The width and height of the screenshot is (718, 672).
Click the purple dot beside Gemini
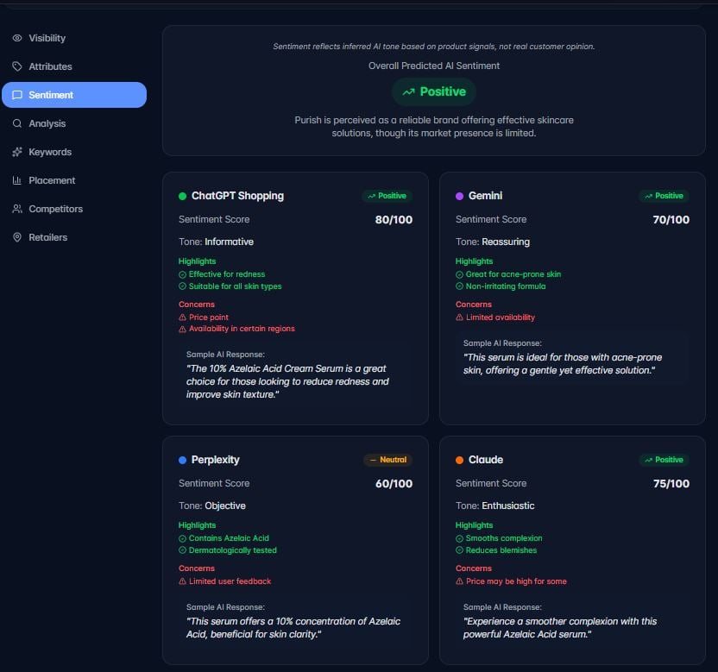click(459, 196)
